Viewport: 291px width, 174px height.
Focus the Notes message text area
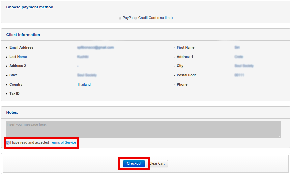143,129
